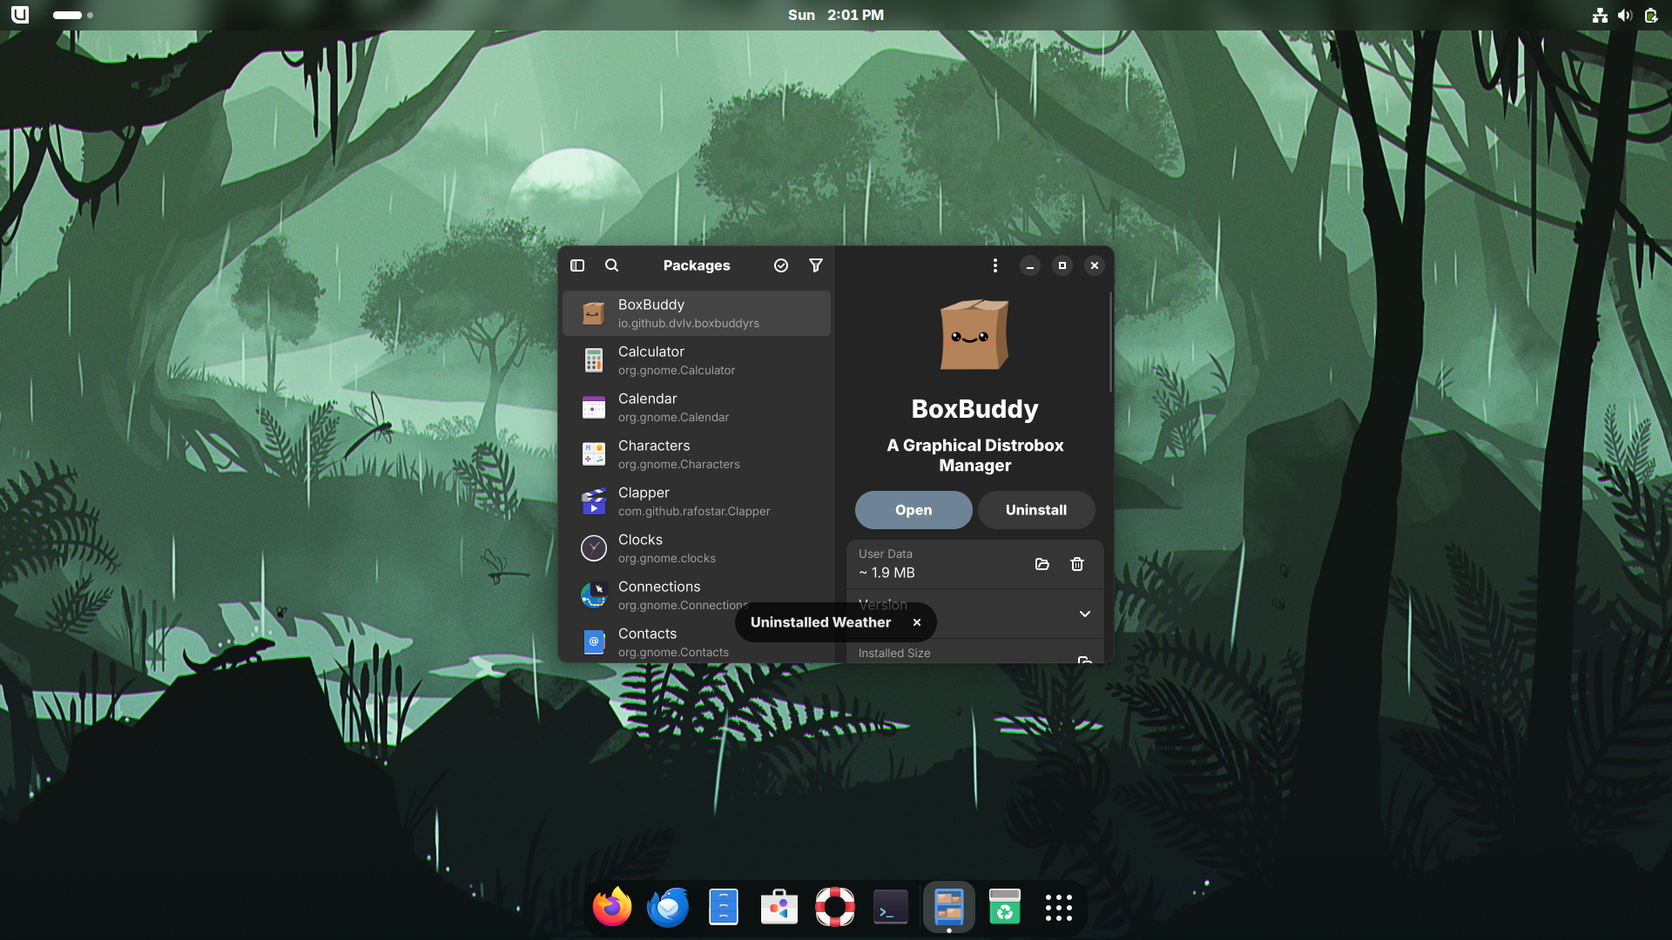Click the Calculator app icon
The image size is (1672, 940).
pos(594,360)
